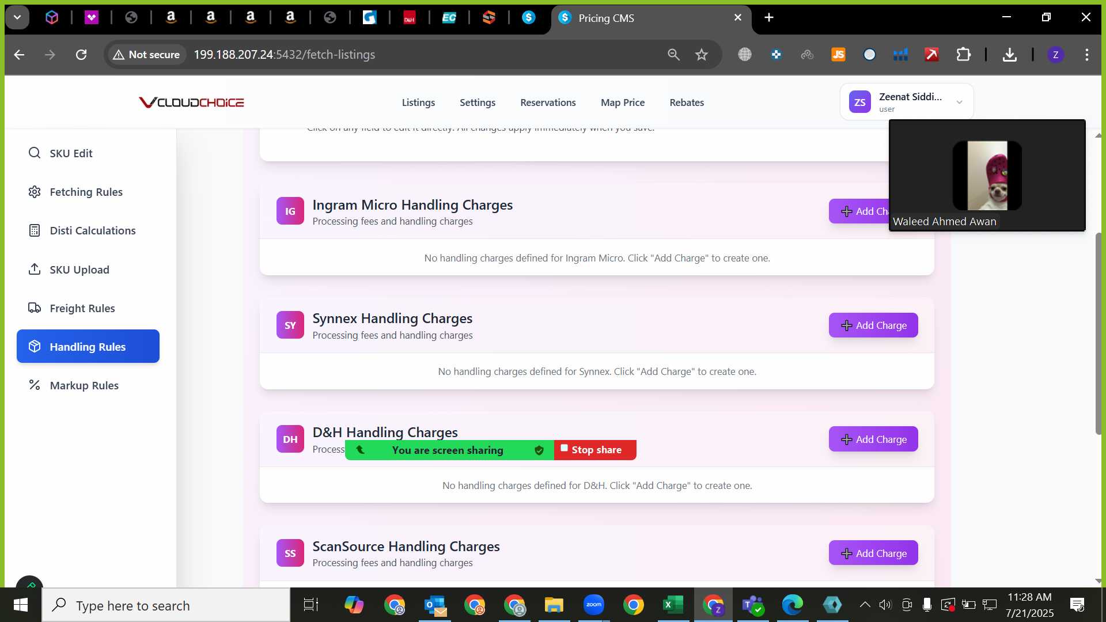This screenshot has width=1106, height=622.
Task: Open Microsoft Edge from the taskbar
Action: (792, 605)
